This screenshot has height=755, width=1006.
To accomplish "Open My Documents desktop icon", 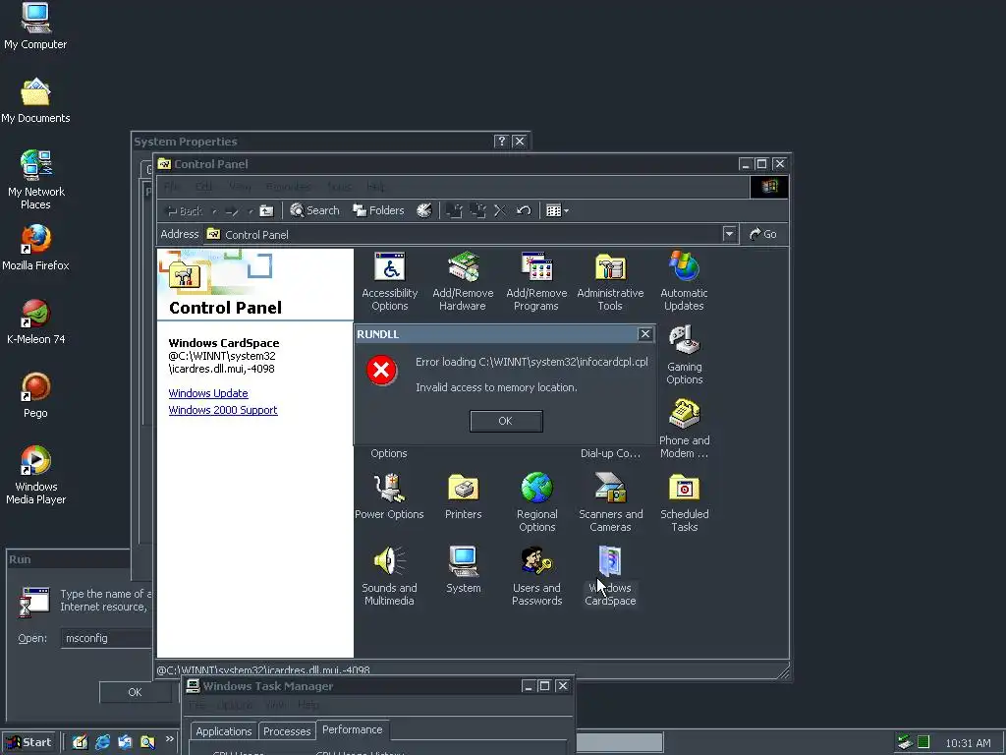I will [x=35, y=100].
